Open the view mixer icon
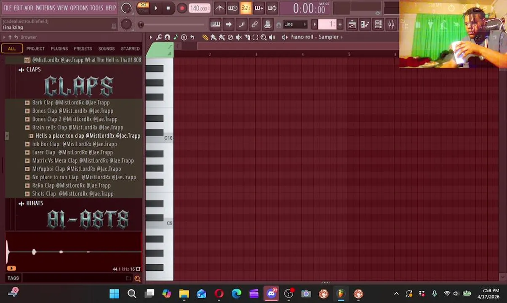This screenshot has width=507, height=303. point(391,24)
